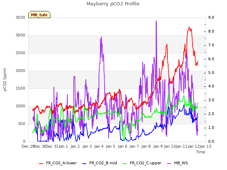Click the Jan 1 date tick label
Screen dimensions: 227x170
point(63,146)
